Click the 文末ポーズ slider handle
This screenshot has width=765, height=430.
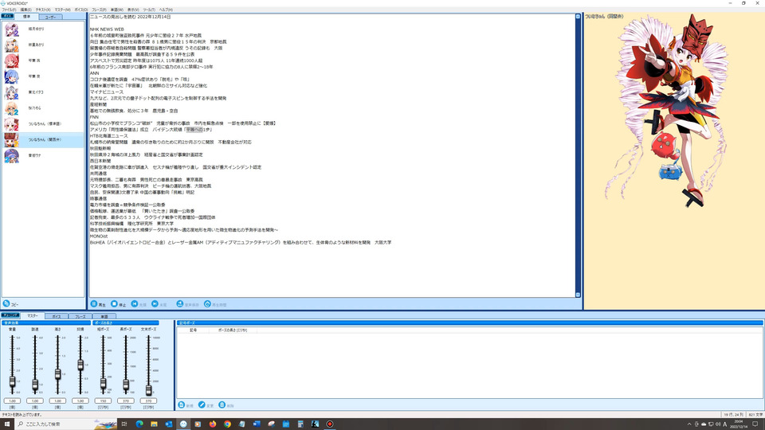coord(148,390)
